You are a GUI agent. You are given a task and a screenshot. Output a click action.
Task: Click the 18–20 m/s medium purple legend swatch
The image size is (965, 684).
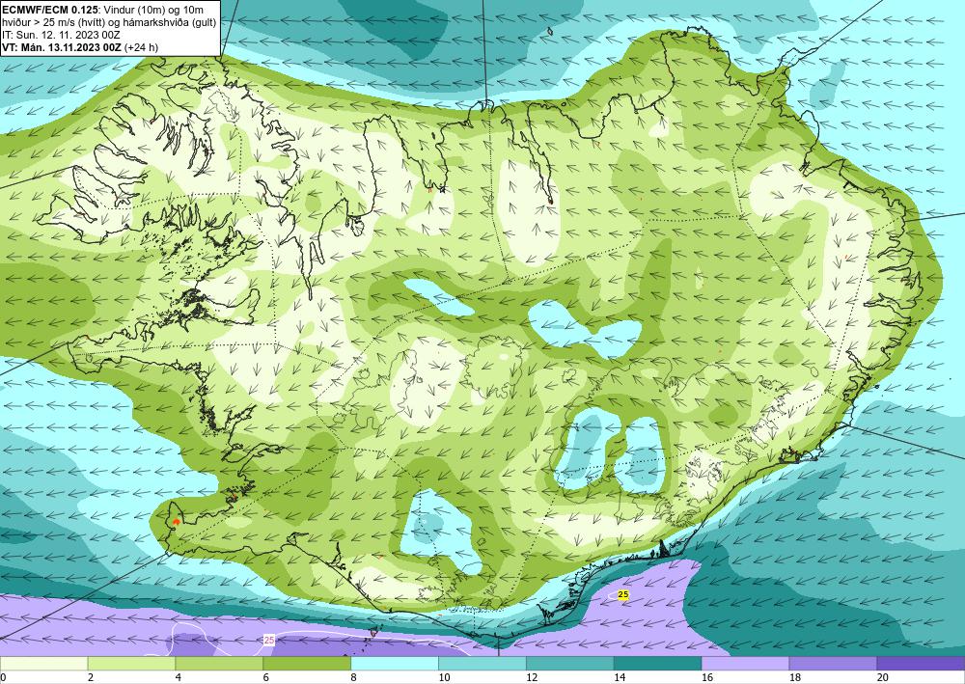pos(833,664)
